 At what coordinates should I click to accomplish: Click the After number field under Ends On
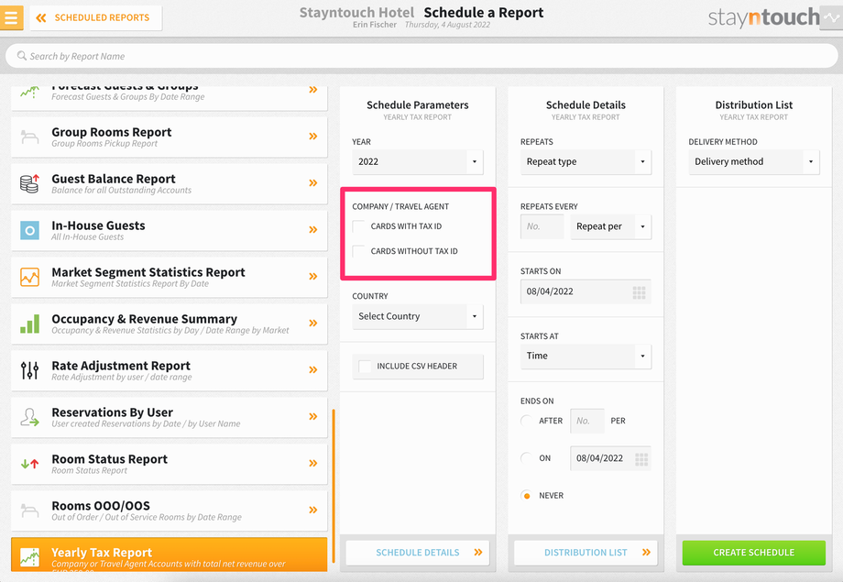587,421
